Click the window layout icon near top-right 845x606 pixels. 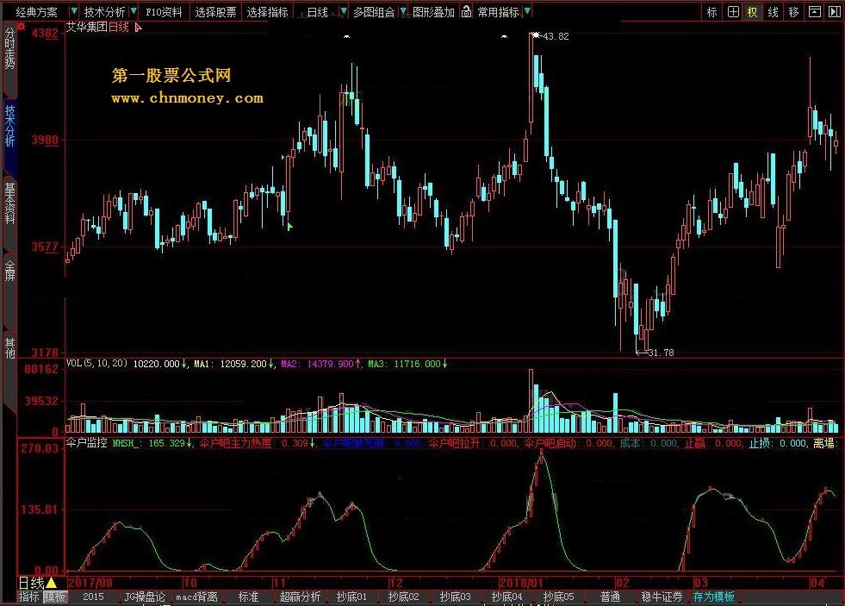814,12
